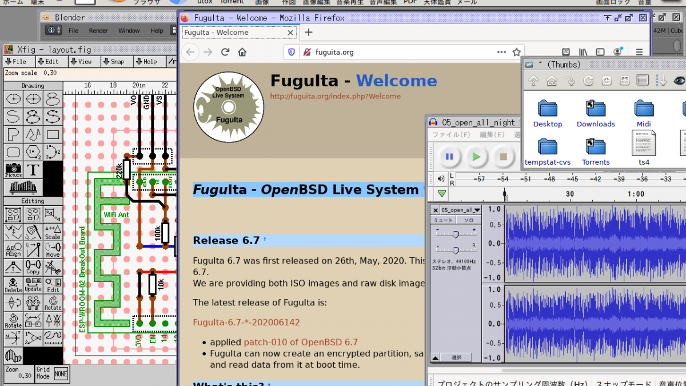Open the Firefox library icon
This screenshot has height=386, width=686.
pyautogui.click(x=583, y=52)
